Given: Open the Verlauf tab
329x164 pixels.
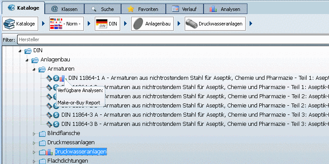Looking at the screenshot, I should click(185, 9).
